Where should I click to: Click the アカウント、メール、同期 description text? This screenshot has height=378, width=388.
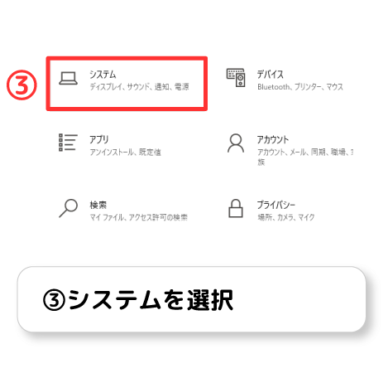pos(305,157)
